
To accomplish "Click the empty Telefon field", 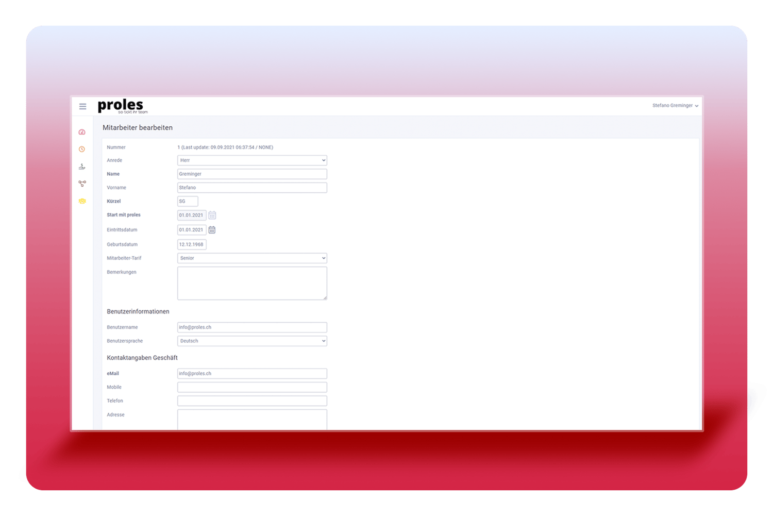I will [252, 401].
